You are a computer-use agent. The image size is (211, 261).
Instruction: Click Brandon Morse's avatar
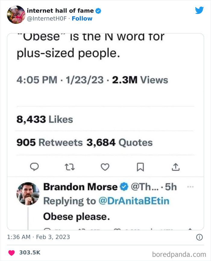[x=28, y=193]
